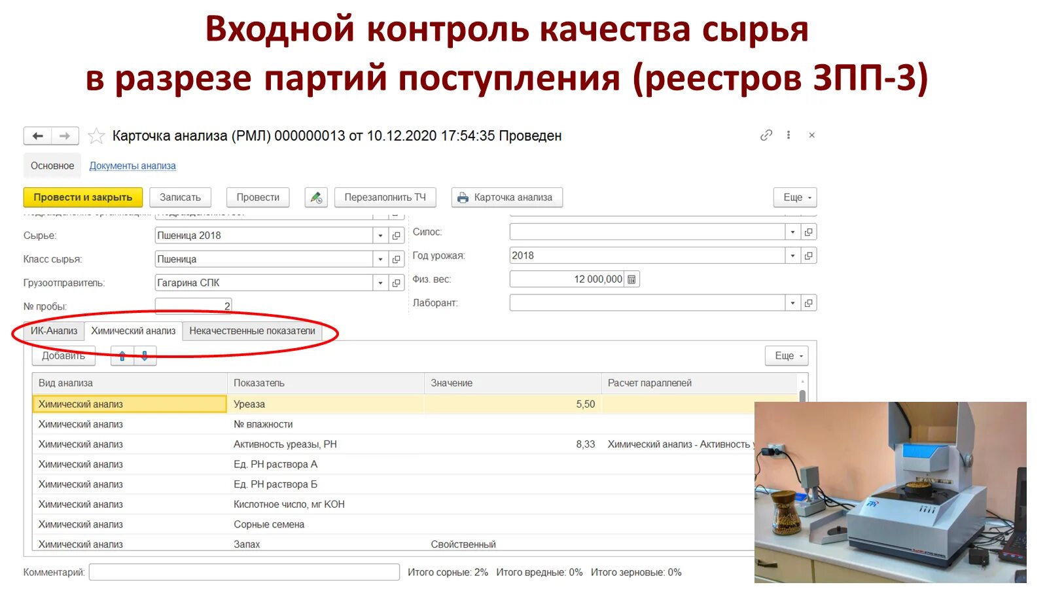Viewport: 1047px width, 589px height.
Task: Click the Физ. вес value field
Action: pos(567,279)
